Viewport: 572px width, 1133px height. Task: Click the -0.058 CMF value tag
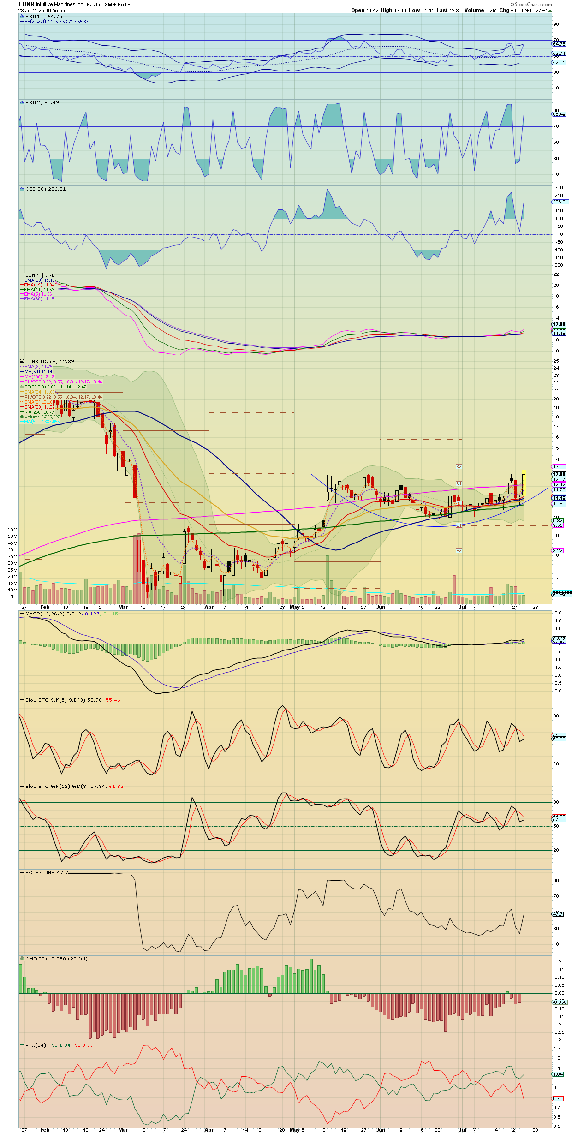[560, 1002]
